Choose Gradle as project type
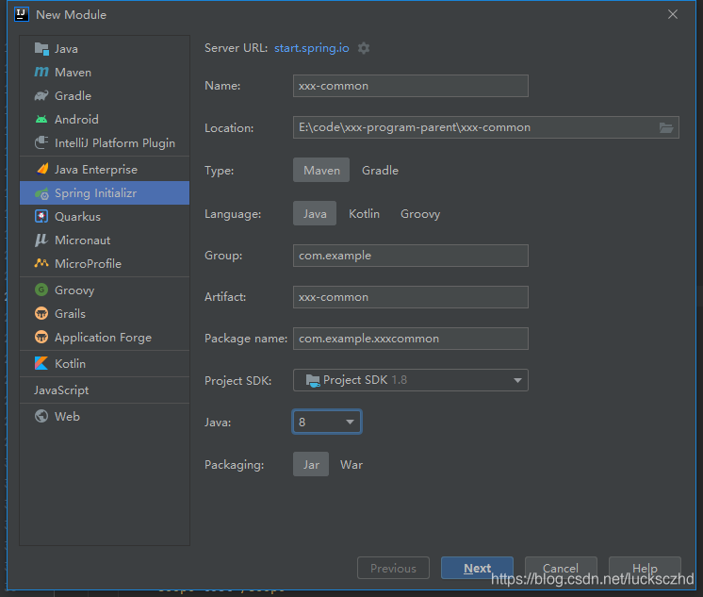 point(380,170)
